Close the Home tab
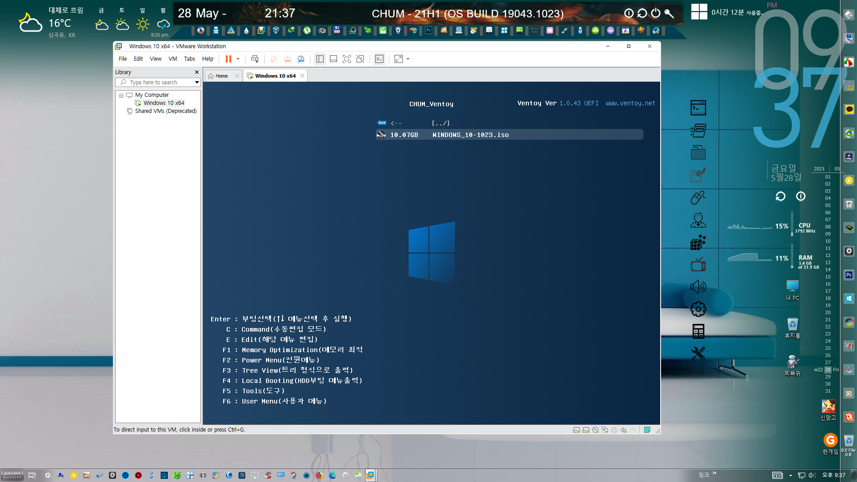Screen dimensions: 857x482 (237, 76)
